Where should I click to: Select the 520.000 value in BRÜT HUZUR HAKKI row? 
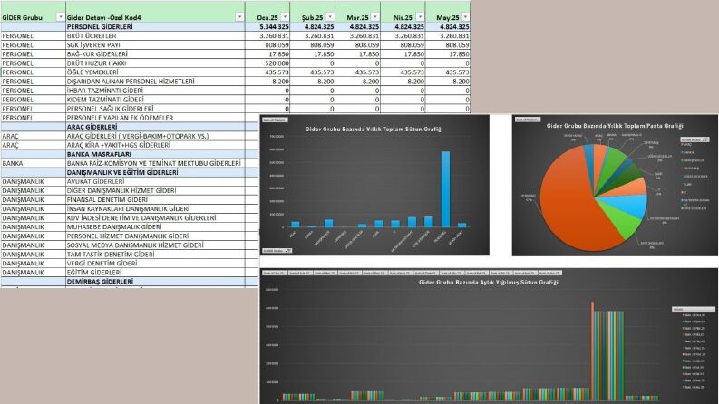coord(267,63)
